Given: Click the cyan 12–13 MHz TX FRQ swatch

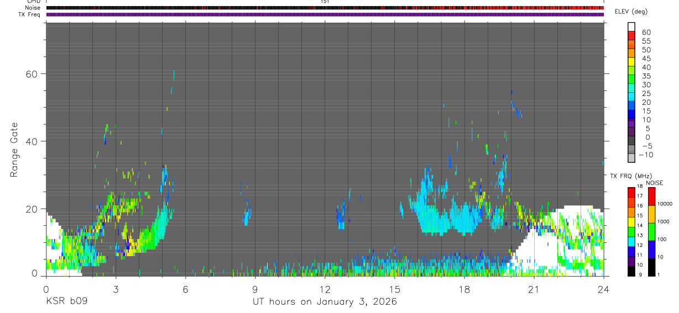Looking at the screenshot, I should 631,242.
